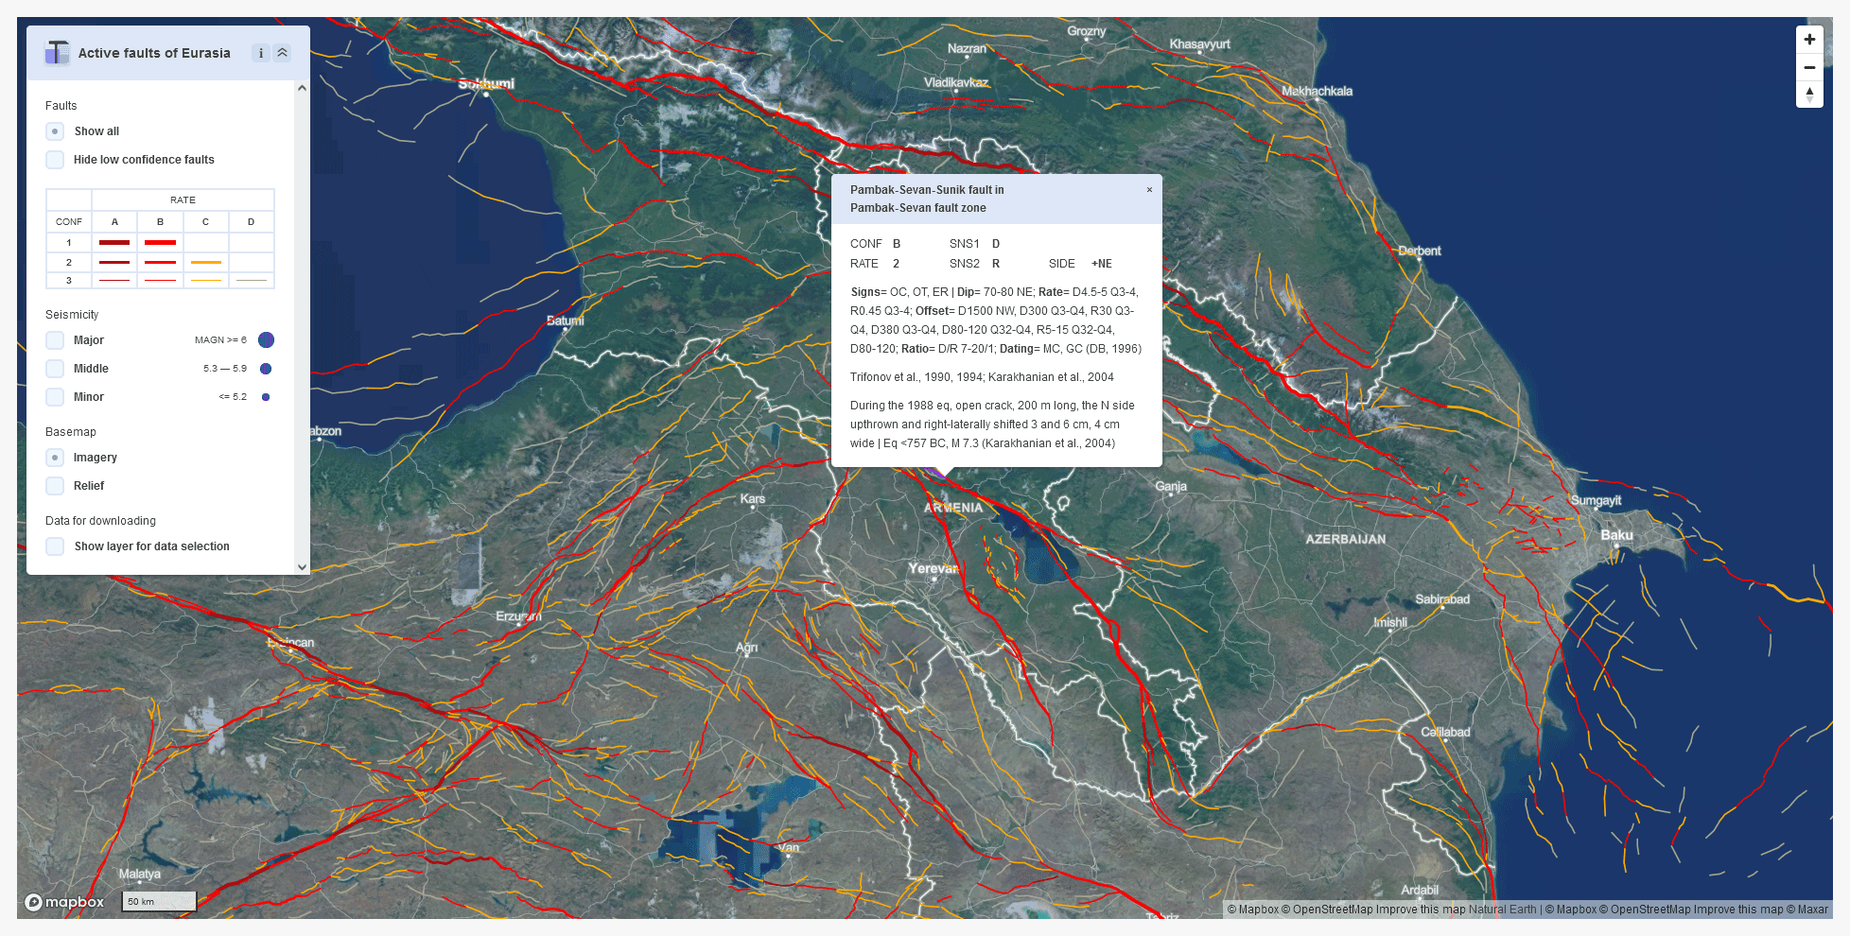Click the Active faults of Eurasia logo icon
Viewport: 1850px width, 936px height.
pyautogui.click(x=57, y=53)
